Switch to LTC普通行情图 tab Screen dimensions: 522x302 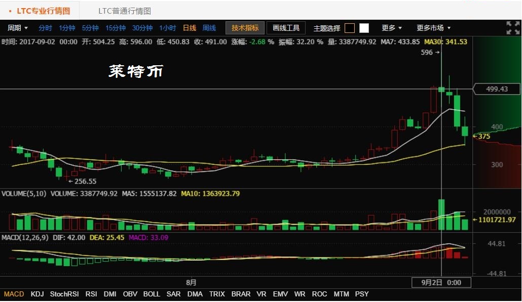click(x=125, y=11)
